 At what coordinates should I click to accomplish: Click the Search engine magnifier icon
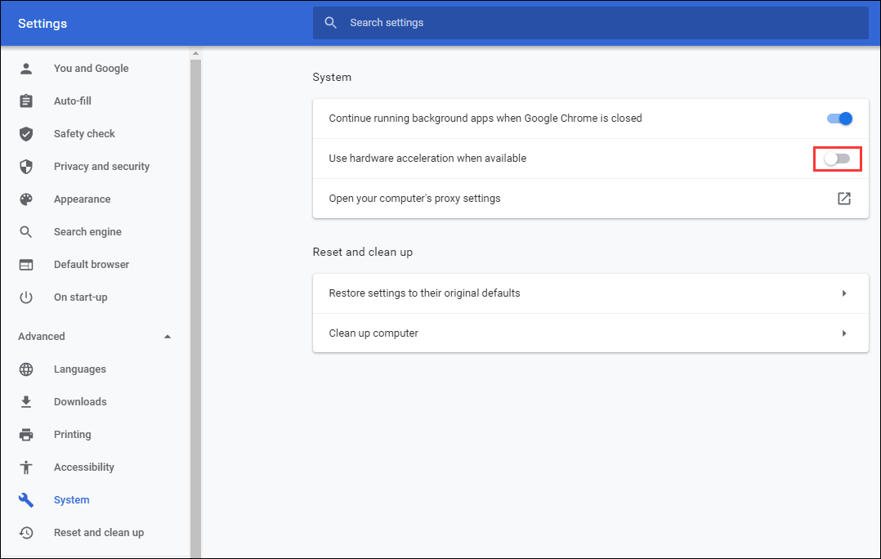(26, 232)
